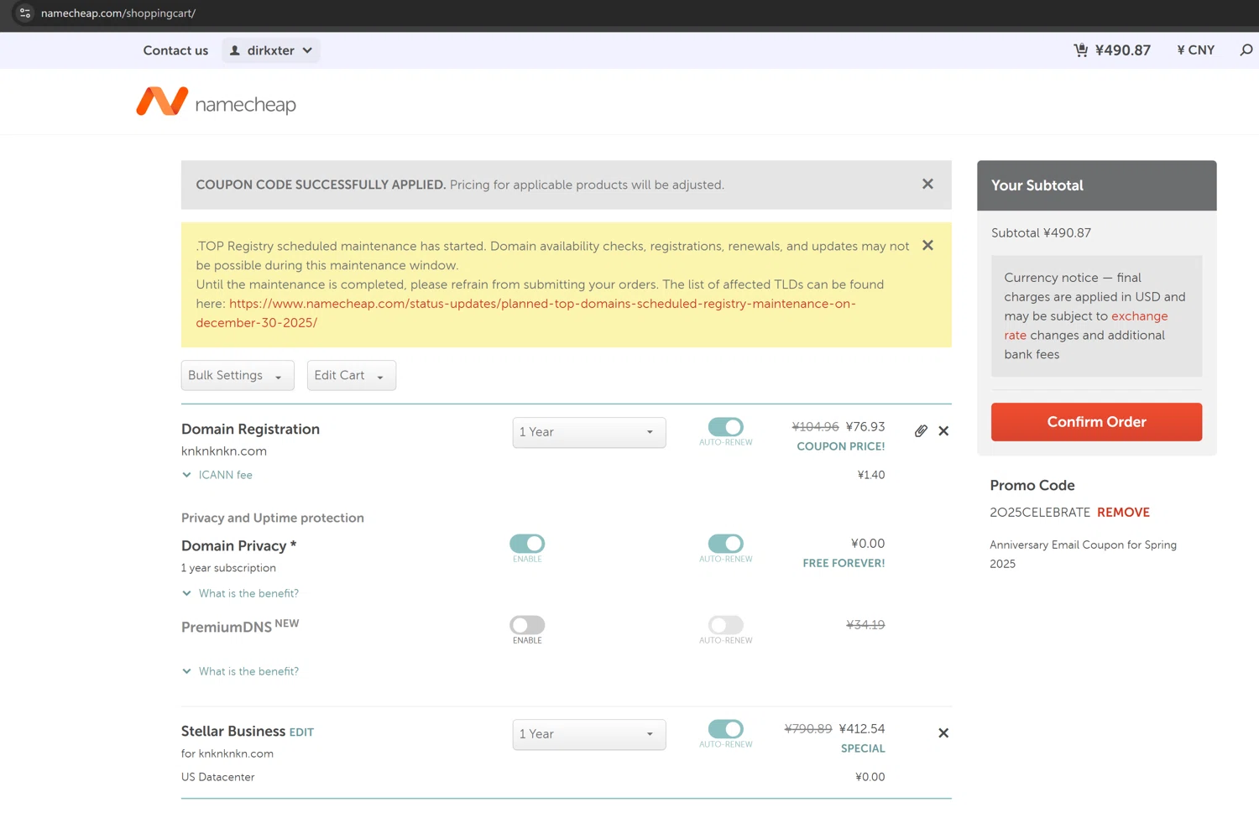
Task: Click the Confirm Order button
Action: (1096, 422)
